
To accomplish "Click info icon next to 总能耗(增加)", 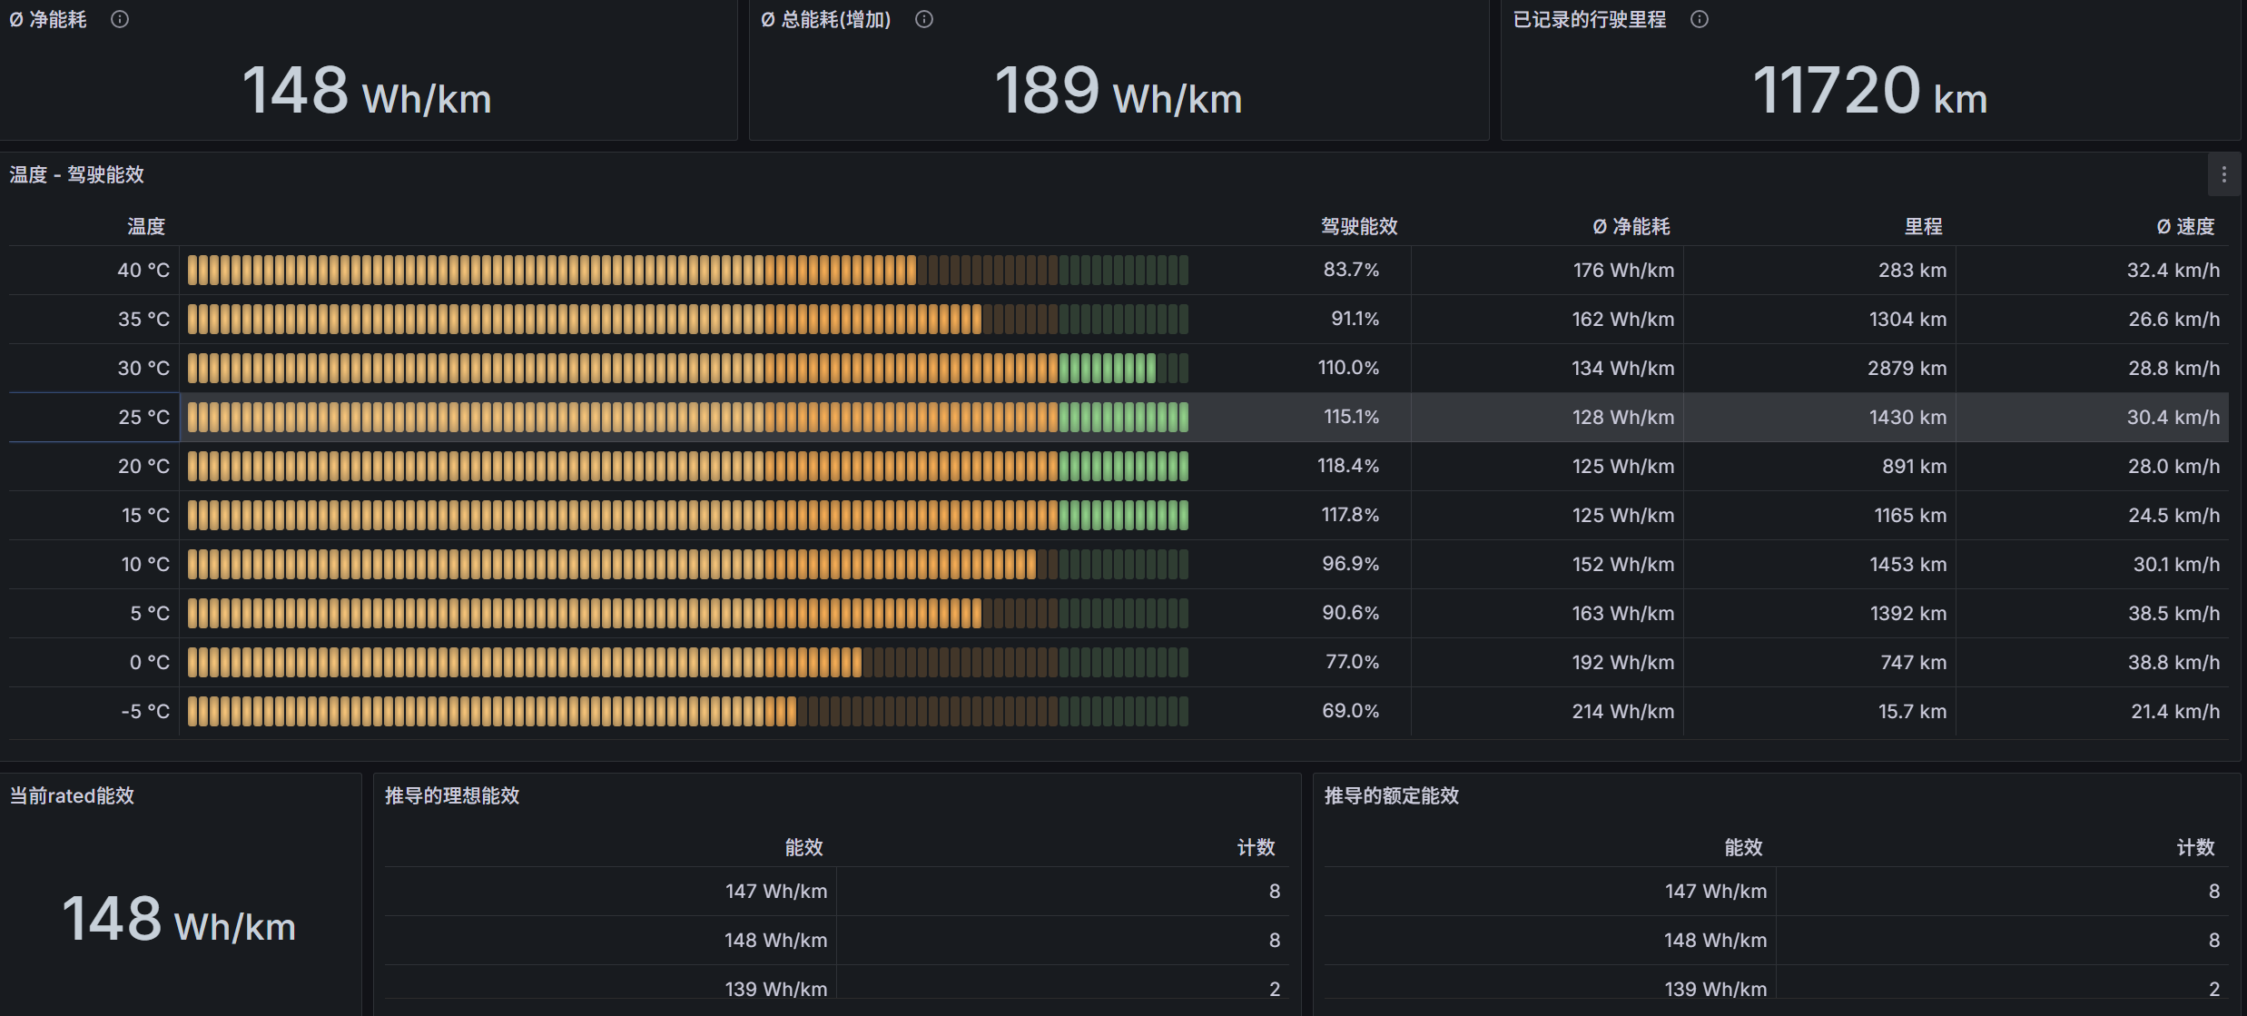I will (x=924, y=19).
